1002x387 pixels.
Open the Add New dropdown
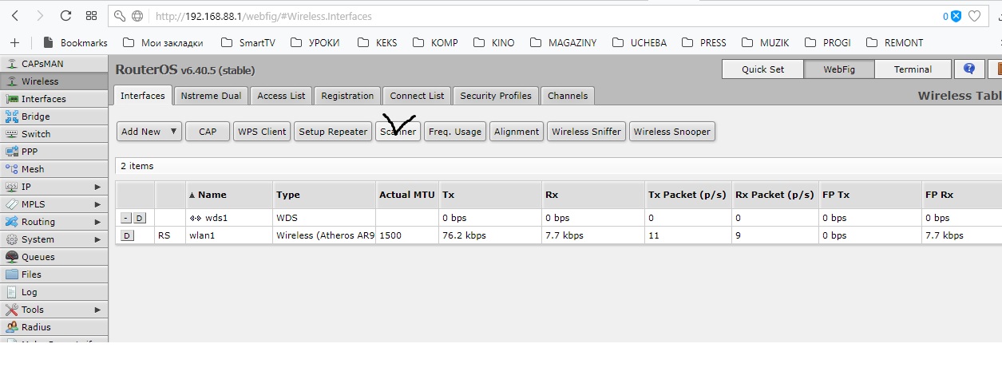click(x=149, y=132)
